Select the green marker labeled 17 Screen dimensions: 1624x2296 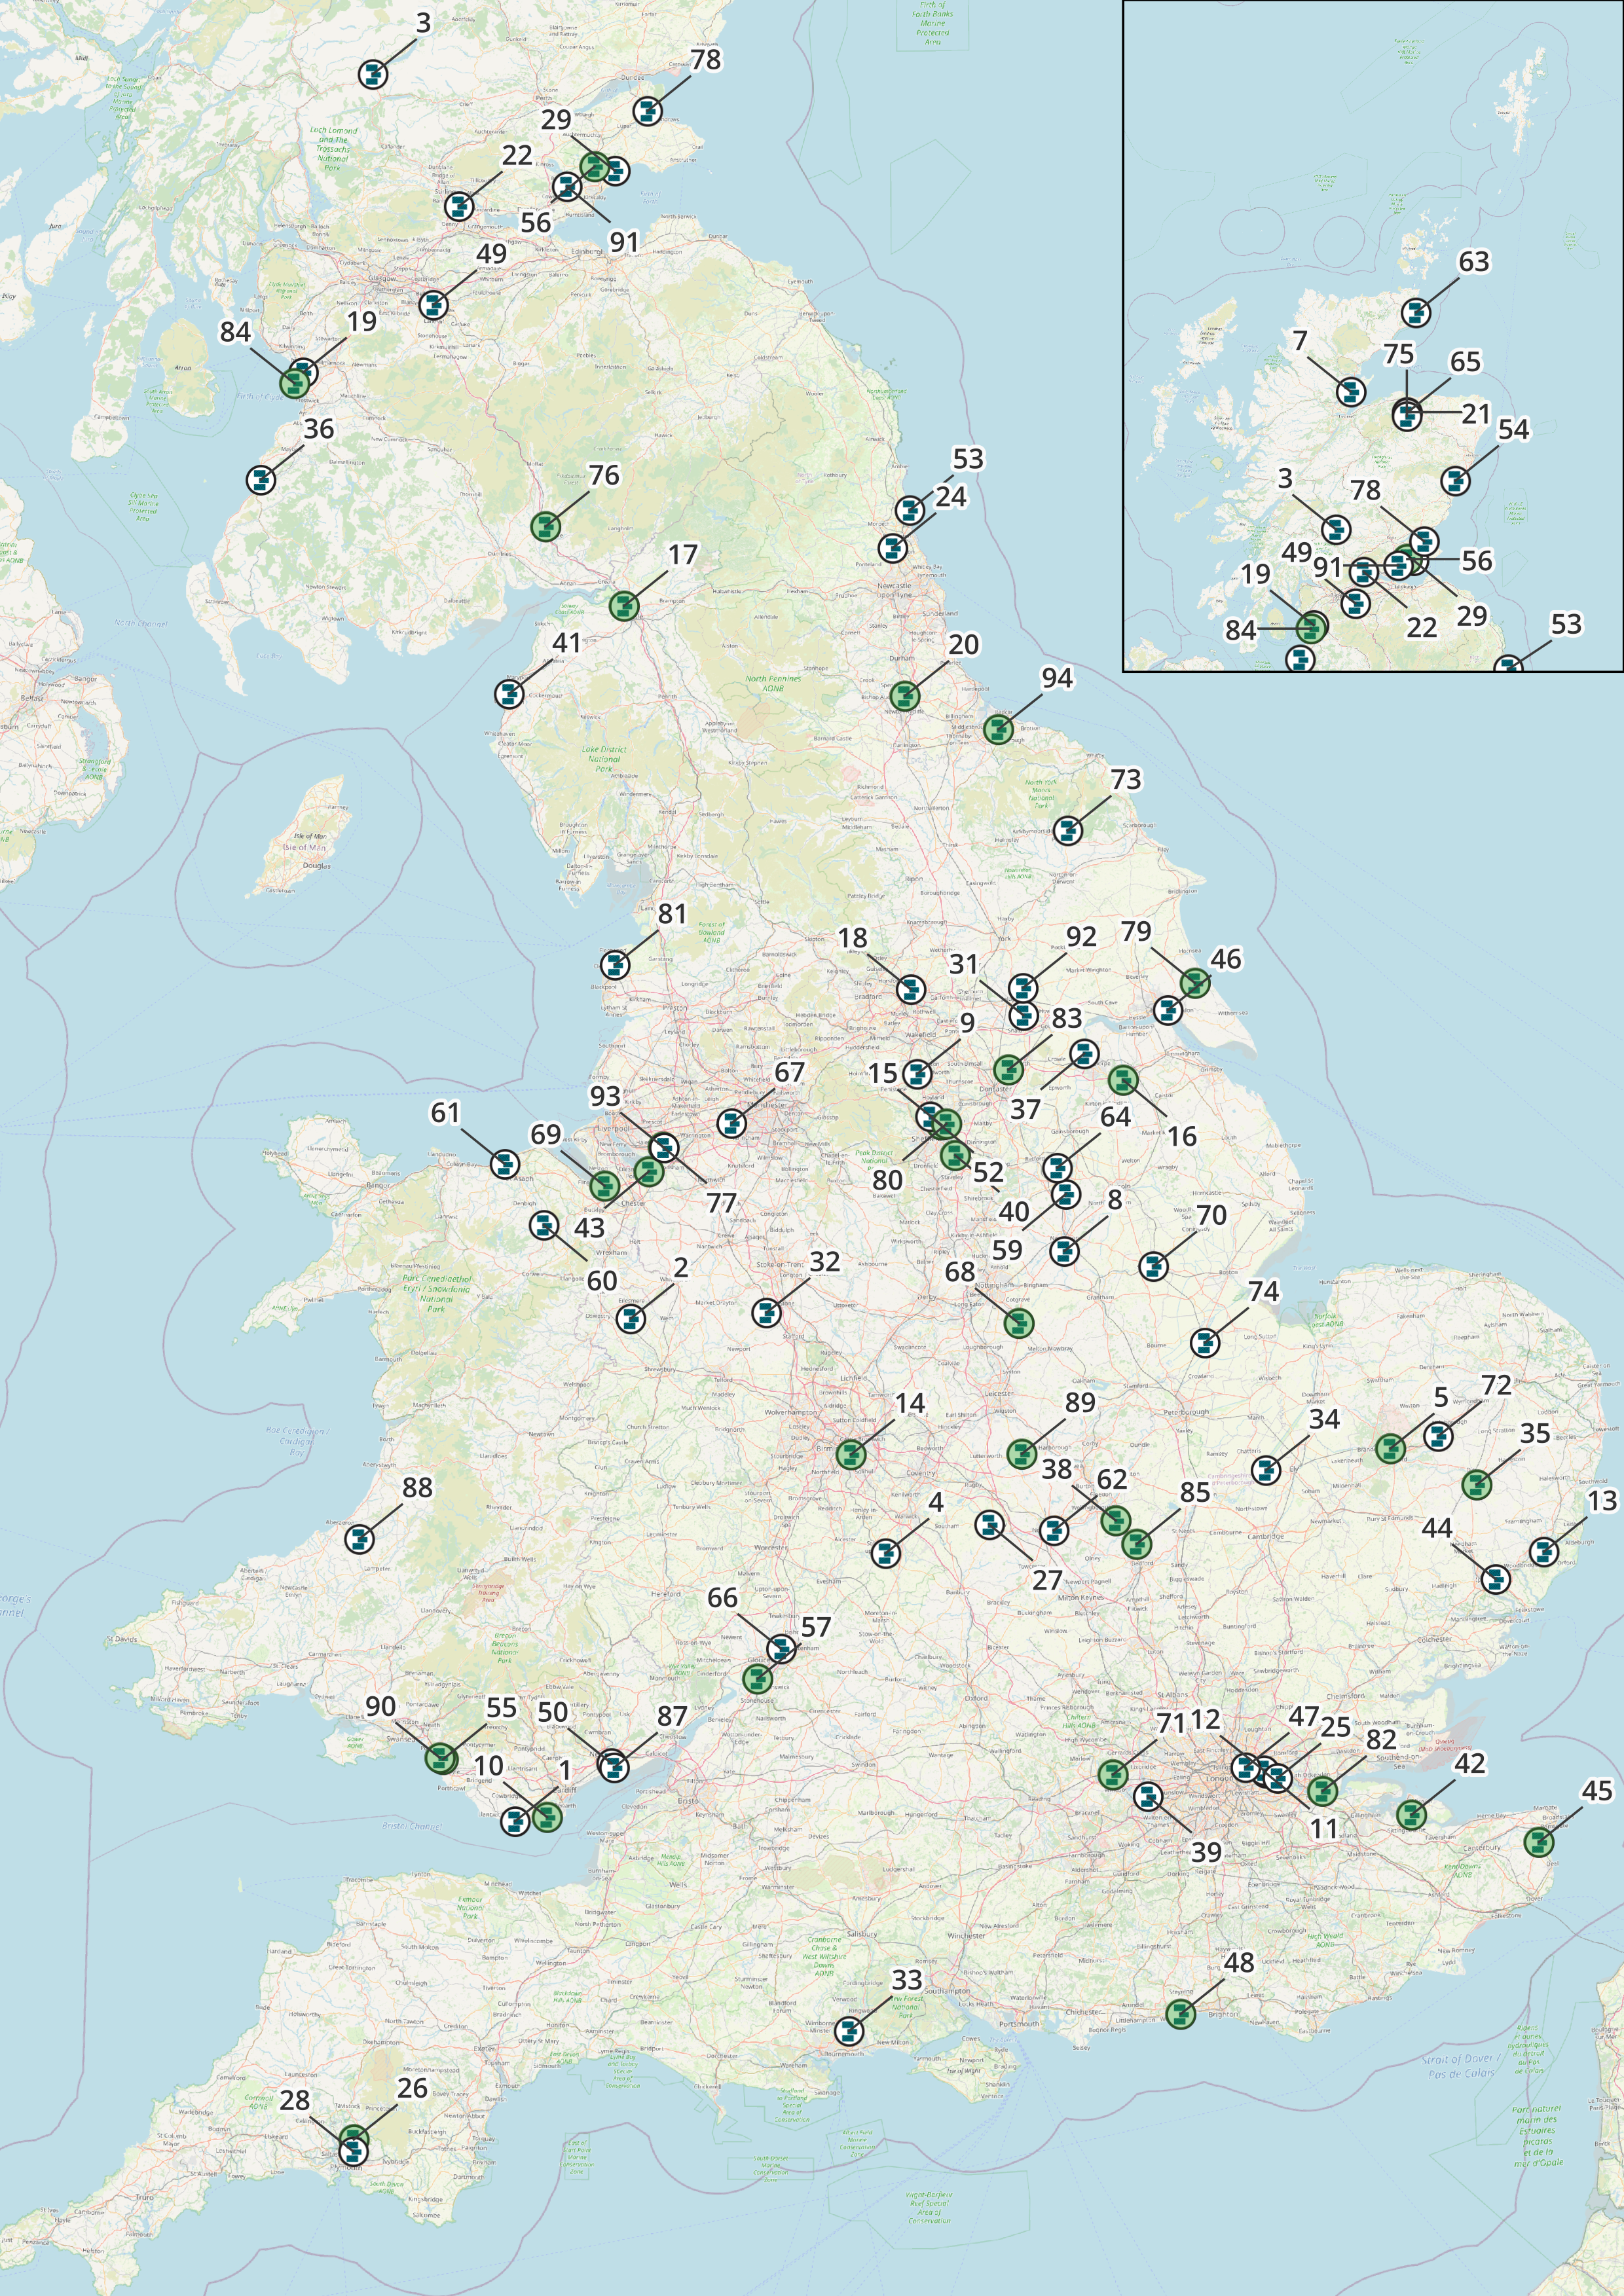624,605
